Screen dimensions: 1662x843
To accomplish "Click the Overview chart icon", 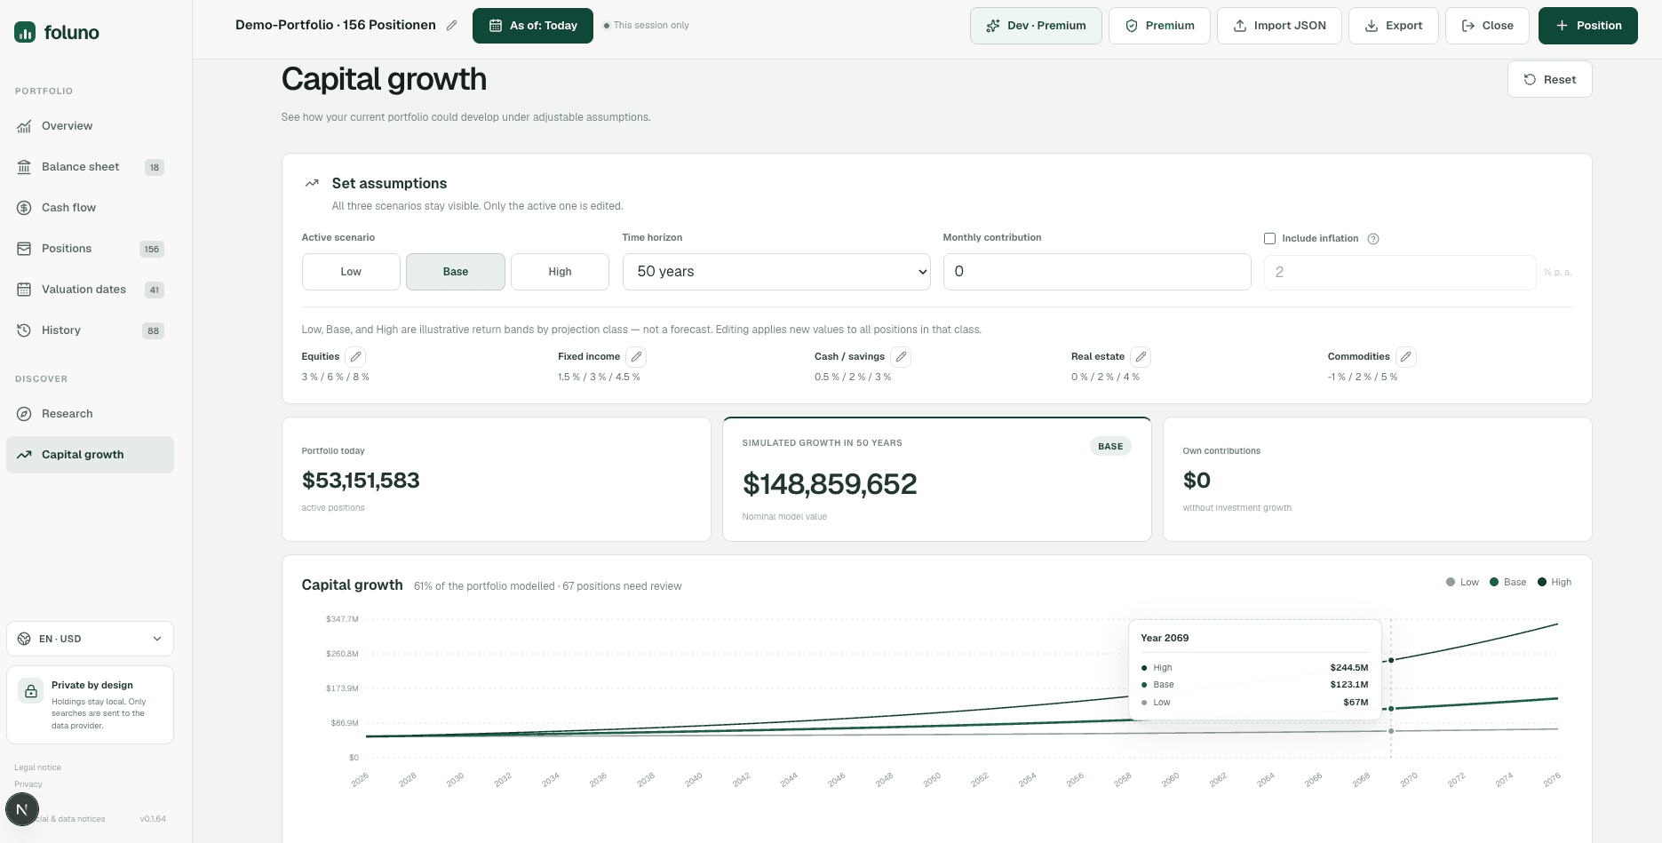I will 24,126.
